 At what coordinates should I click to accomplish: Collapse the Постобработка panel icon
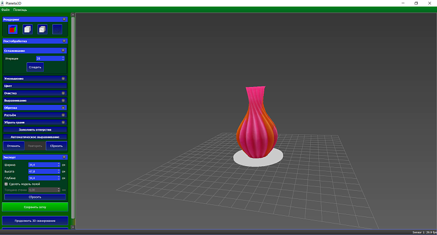click(64, 41)
